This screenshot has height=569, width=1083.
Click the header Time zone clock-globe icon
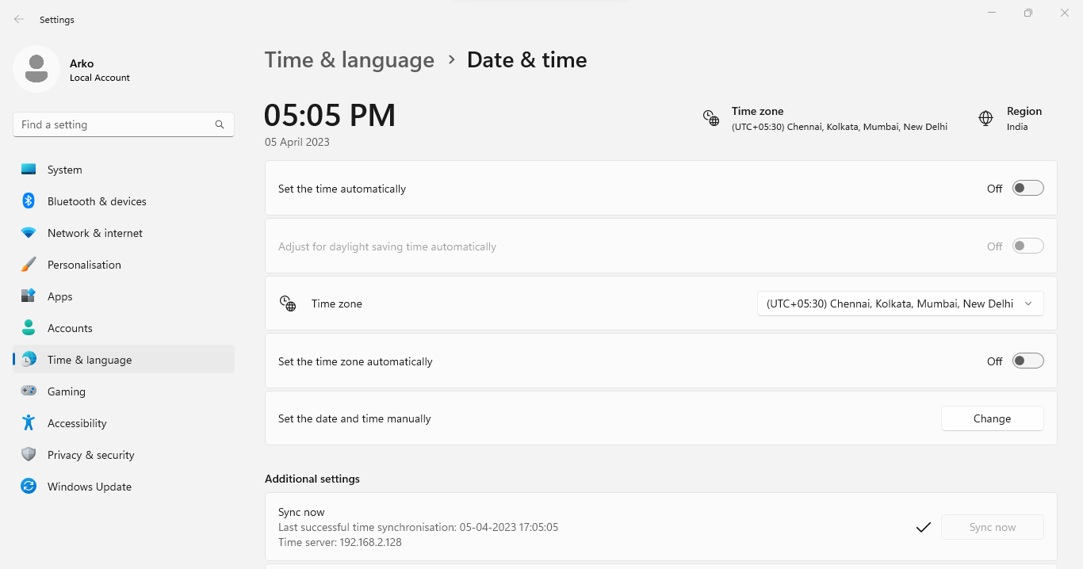(711, 119)
